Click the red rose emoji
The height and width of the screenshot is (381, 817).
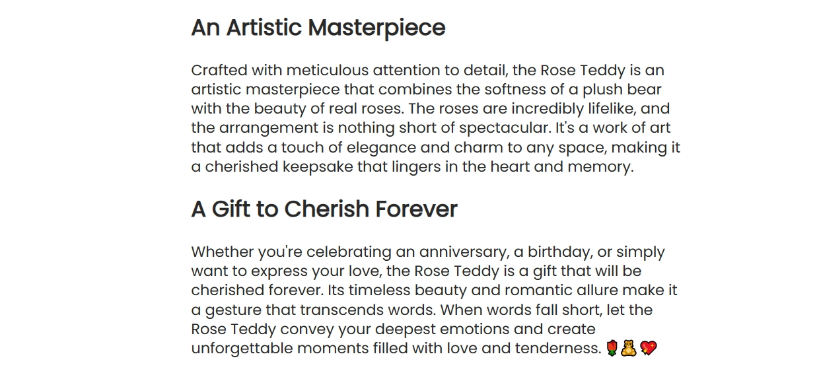pyautogui.click(x=612, y=348)
